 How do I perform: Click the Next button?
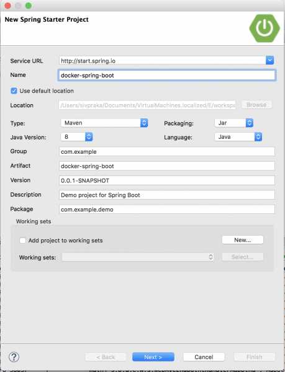pyautogui.click(x=153, y=357)
